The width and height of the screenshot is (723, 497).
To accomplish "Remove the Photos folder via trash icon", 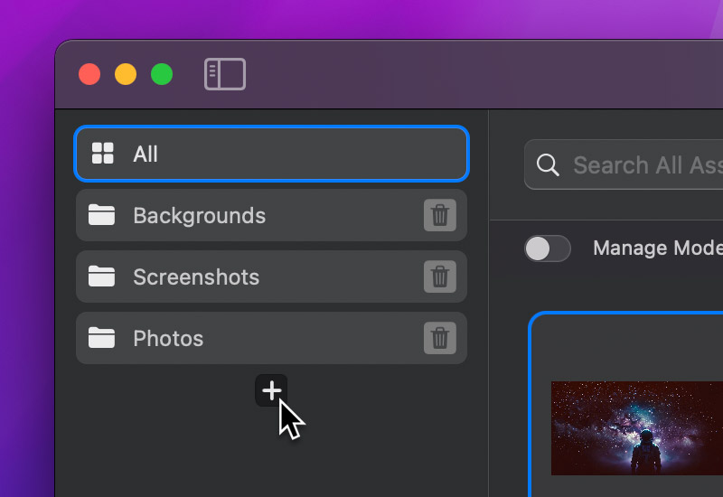I will [439, 339].
